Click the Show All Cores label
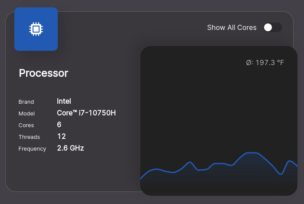The width and height of the screenshot is (304, 204). pos(231,27)
